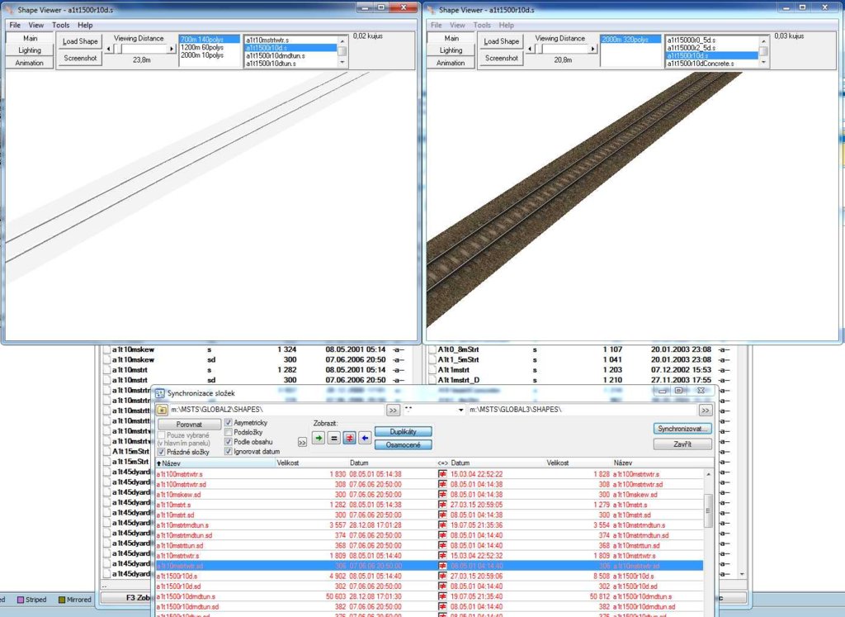
Task: Click right viewer Viewing Distance slider thumb
Action: (x=538, y=49)
